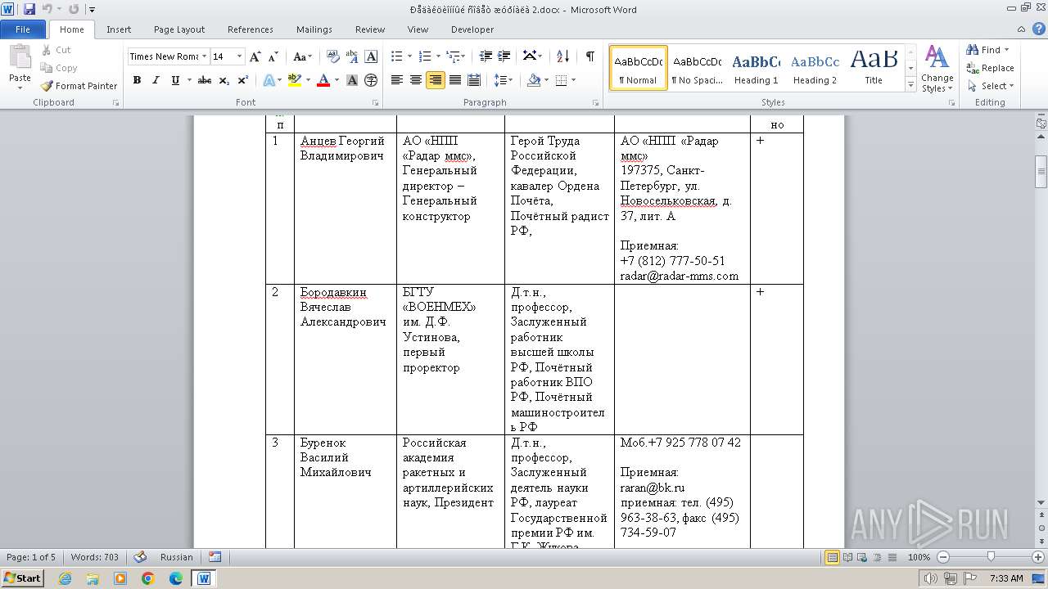Open the font name dropdown
The image size is (1048, 589).
pyautogui.click(x=203, y=56)
